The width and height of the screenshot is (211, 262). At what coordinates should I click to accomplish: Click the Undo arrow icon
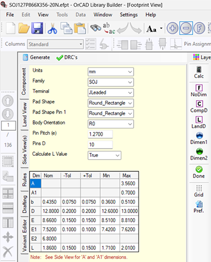point(123,28)
